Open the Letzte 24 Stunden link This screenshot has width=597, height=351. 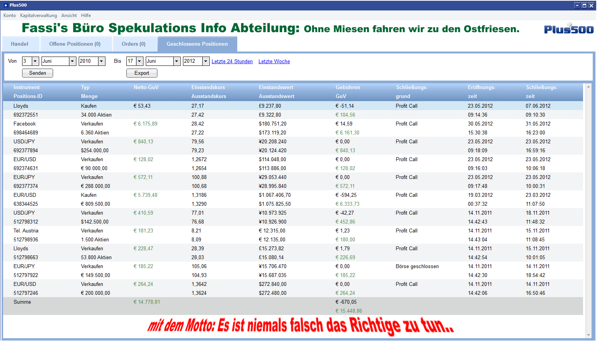232,61
